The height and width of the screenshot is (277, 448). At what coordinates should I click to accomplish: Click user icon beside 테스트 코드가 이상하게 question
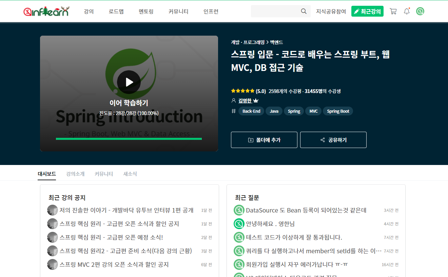coord(239,237)
